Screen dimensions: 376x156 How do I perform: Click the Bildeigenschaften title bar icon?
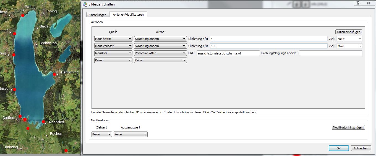[x=85, y=4]
